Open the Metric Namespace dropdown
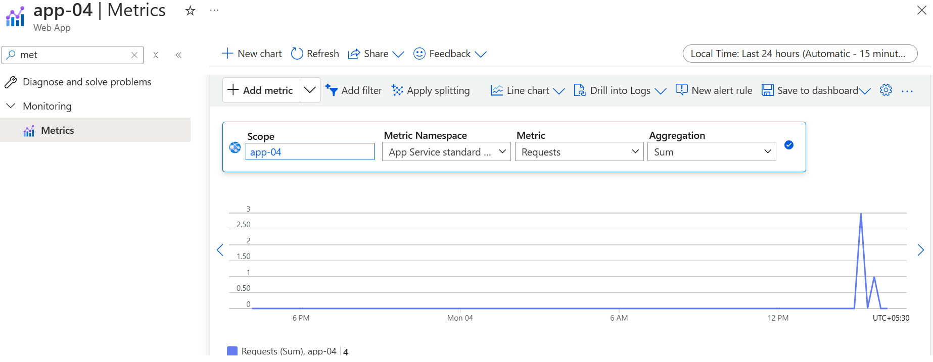Screen dimensions: 933x362 (446, 151)
